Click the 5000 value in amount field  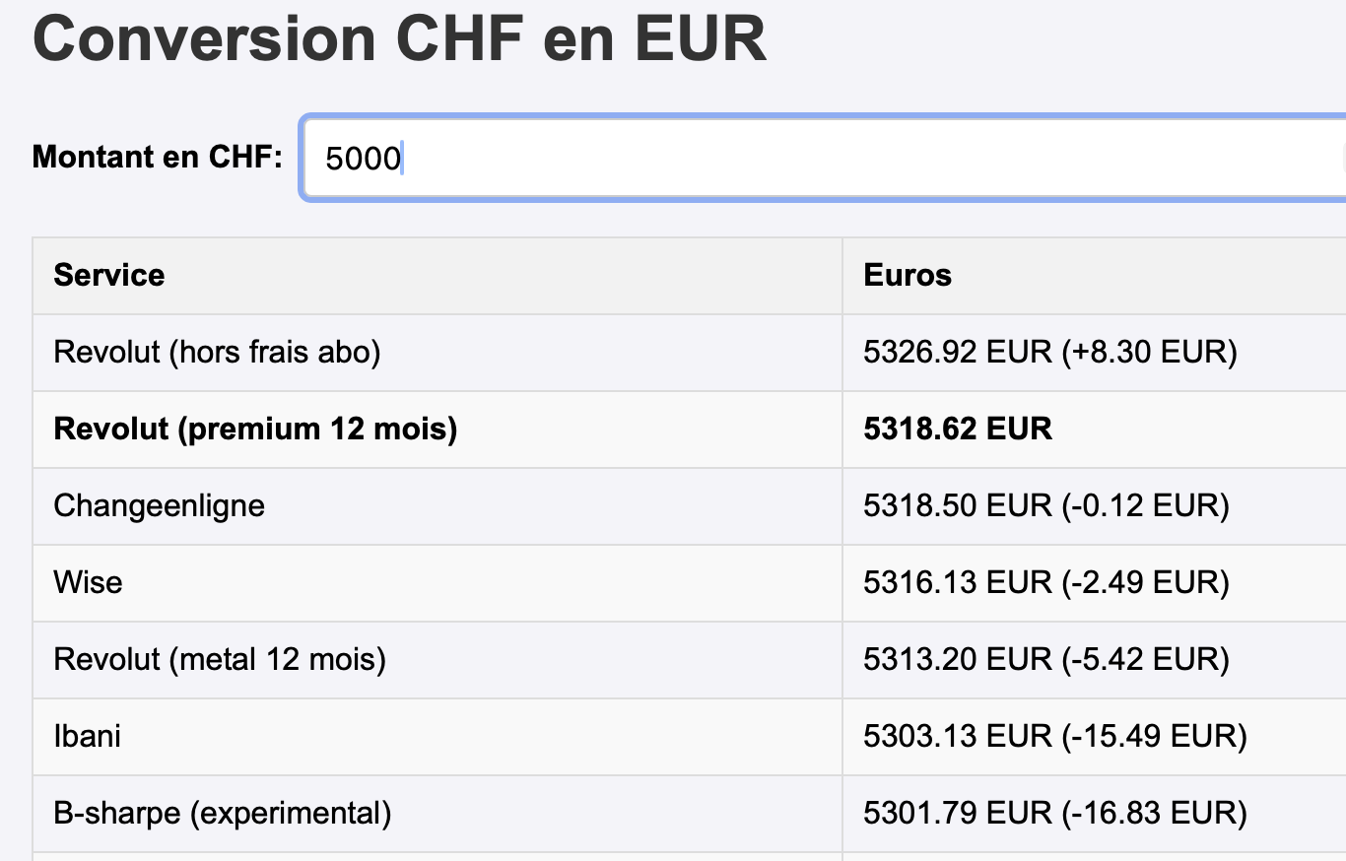click(x=363, y=159)
